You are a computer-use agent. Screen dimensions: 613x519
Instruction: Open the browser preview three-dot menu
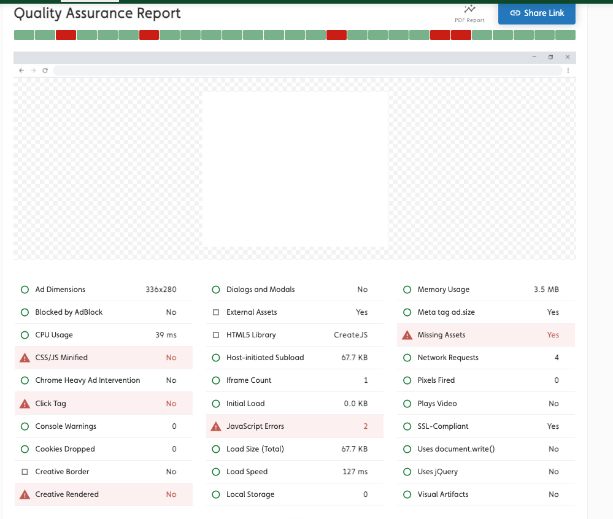[x=568, y=70]
